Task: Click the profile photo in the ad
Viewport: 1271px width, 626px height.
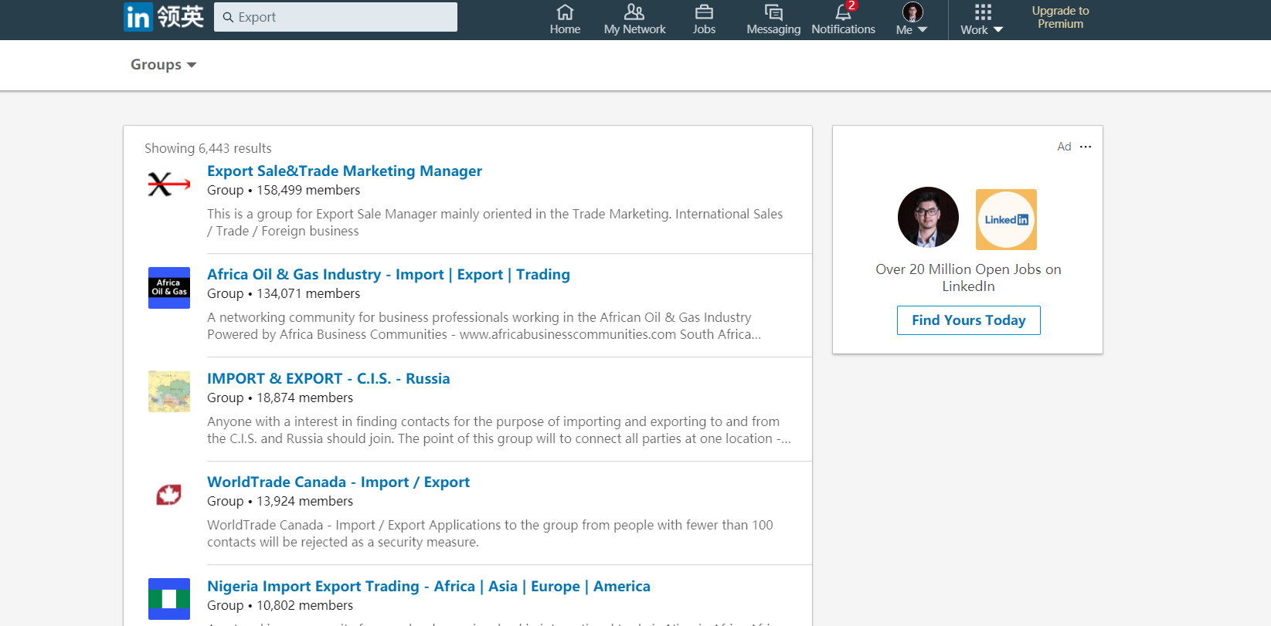Action: (x=928, y=218)
